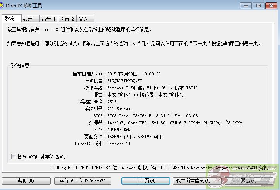Switch to the 系统 tab

point(10,19)
